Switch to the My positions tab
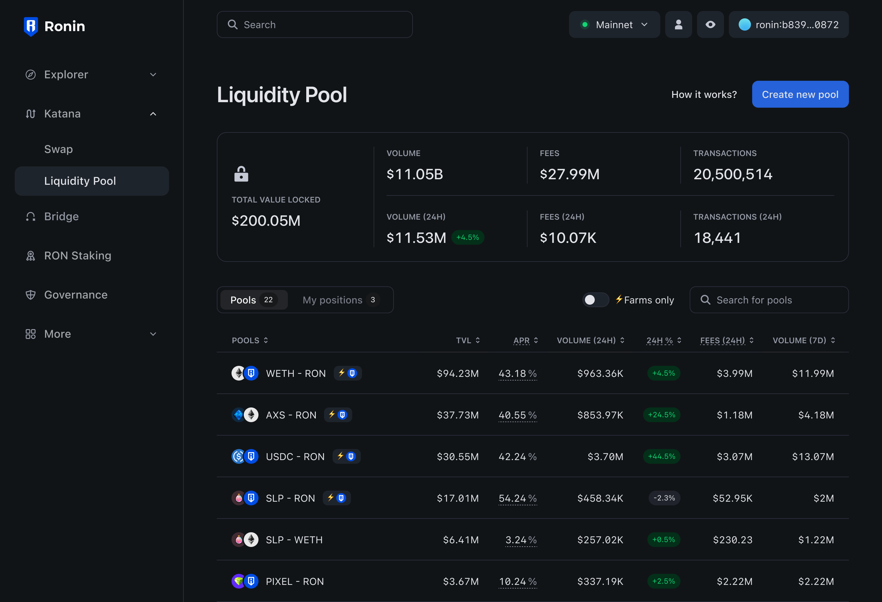The width and height of the screenshot is (882, 602). pyautogui.click(x=340, y=300)
